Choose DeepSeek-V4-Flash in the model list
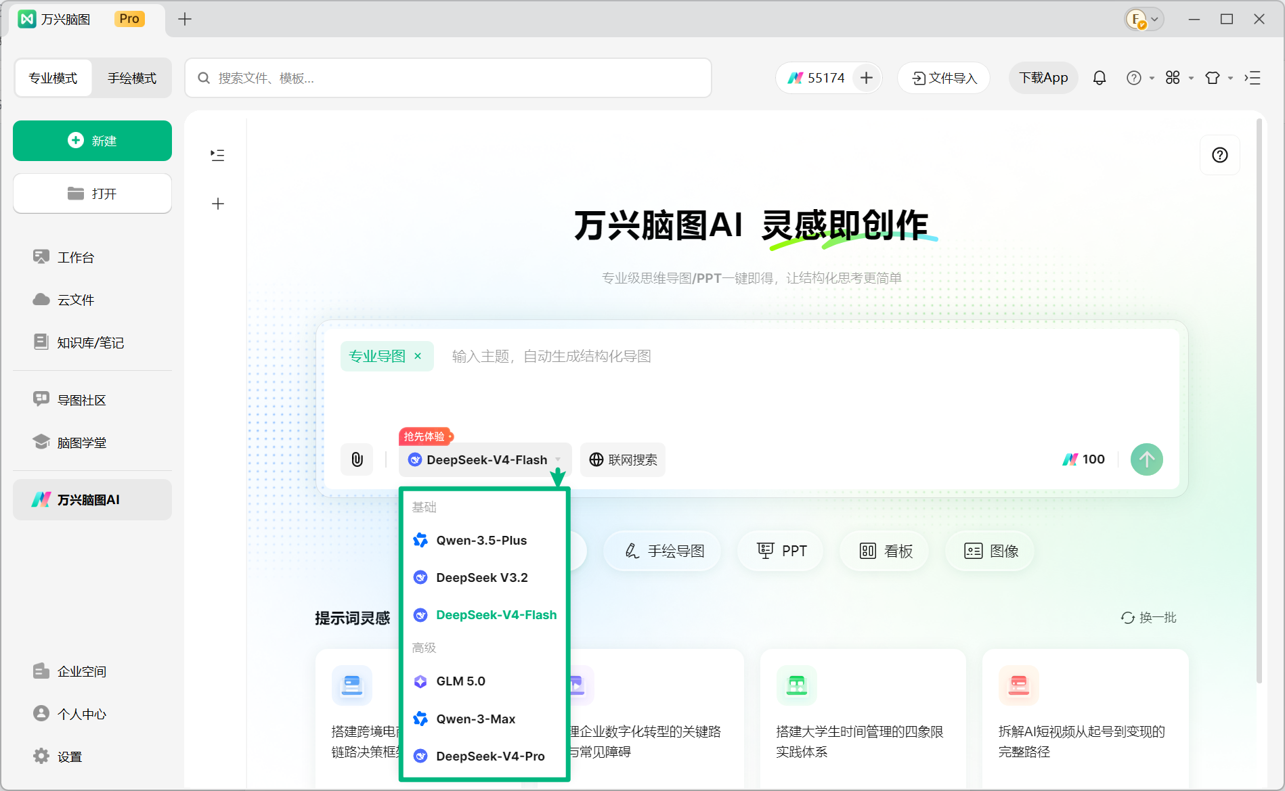The height and width of the screenshot is (791, 1285). coord(484,614)
